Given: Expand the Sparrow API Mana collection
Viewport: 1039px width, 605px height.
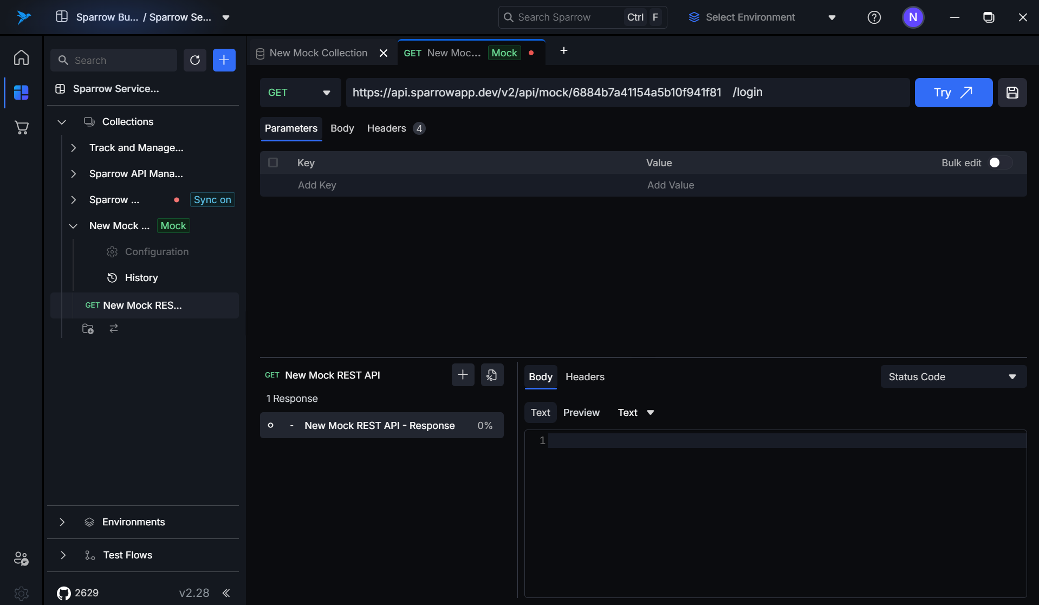Looking at the screenshot, I should [x=74, y=174].
